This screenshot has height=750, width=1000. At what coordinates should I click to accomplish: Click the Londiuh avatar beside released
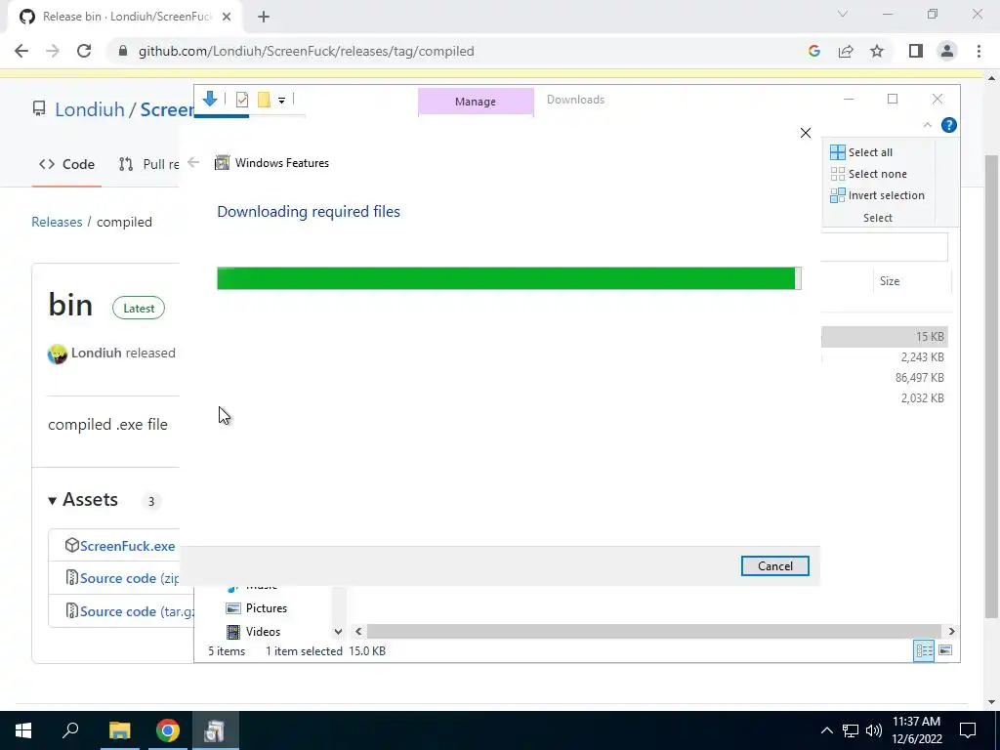(58, 354)
